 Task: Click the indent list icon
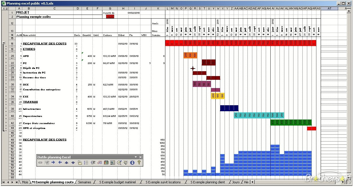pyautogui.click(x=93, y=163)
